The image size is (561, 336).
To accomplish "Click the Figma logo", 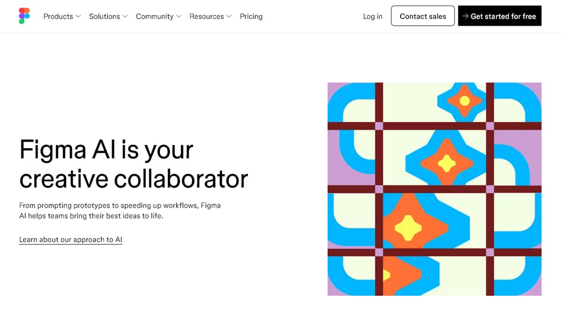I will point(24,15).
